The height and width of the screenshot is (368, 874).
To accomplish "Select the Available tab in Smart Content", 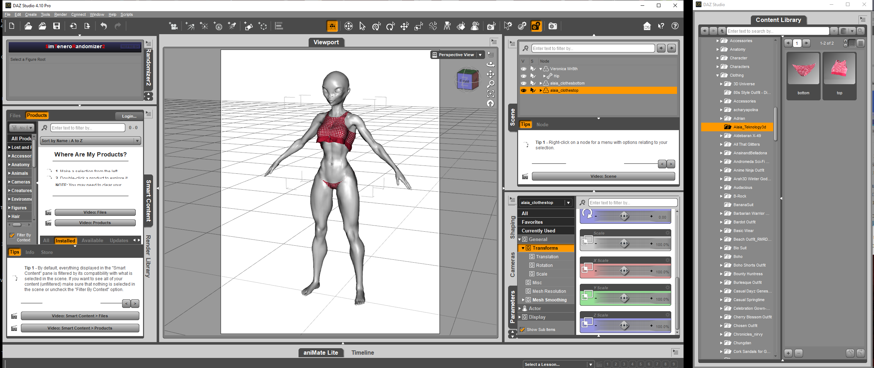I will click(92, 240).
